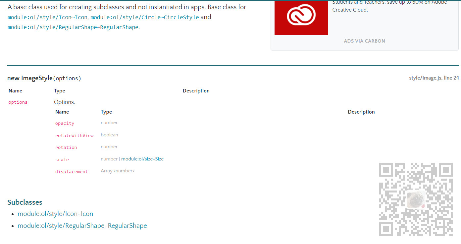The height and width of the screenshot is (244, 461).
Task: Click the opacity option name
Action: (65, 123)
